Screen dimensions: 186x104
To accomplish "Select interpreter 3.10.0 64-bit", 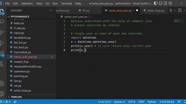I will [167, 102].
